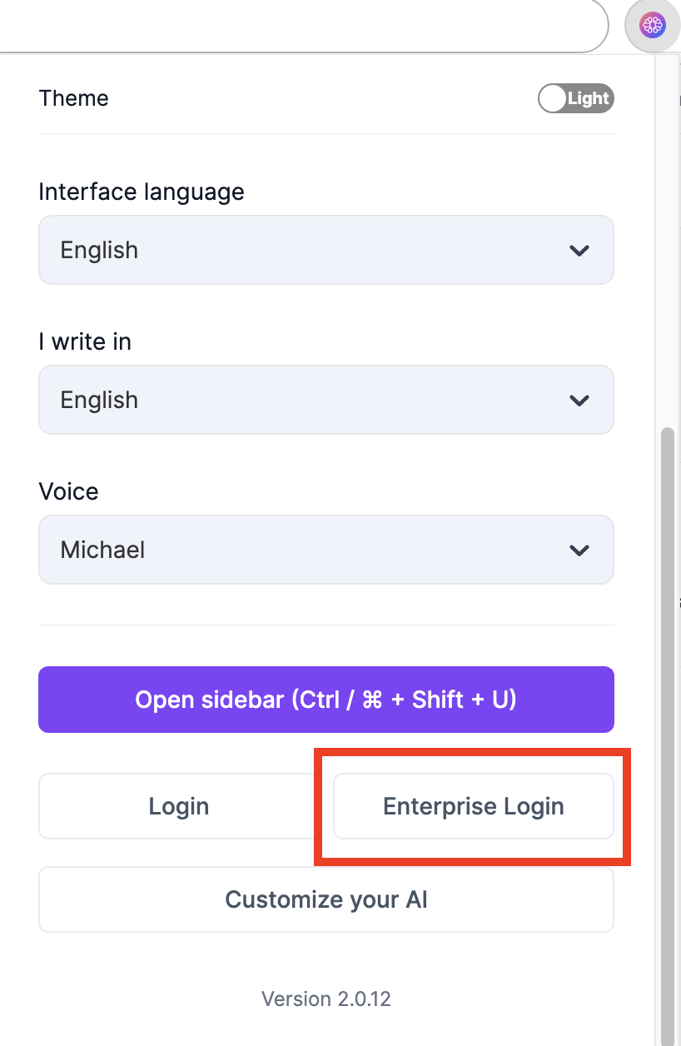Click the chevron arrow in Interface language box
The width and height of the screenshot is (681, 1046).
click(x=579, y=250)
